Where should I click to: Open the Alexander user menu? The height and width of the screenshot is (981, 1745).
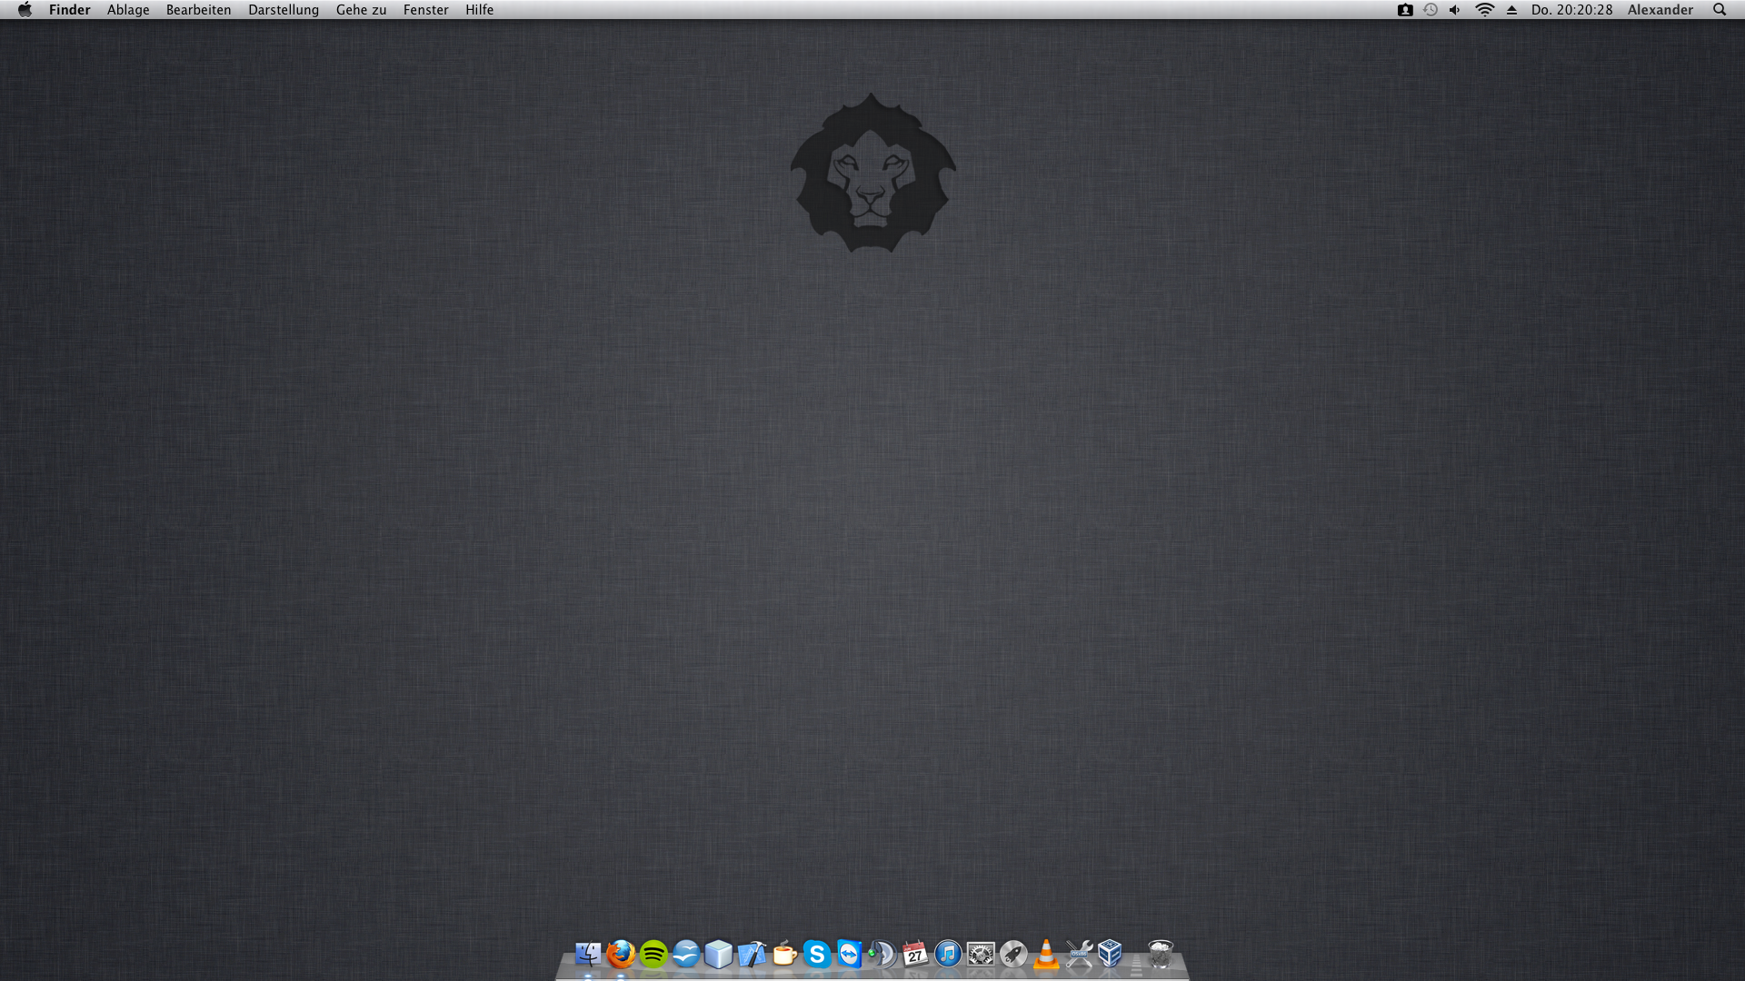(x=1660, y=9)
